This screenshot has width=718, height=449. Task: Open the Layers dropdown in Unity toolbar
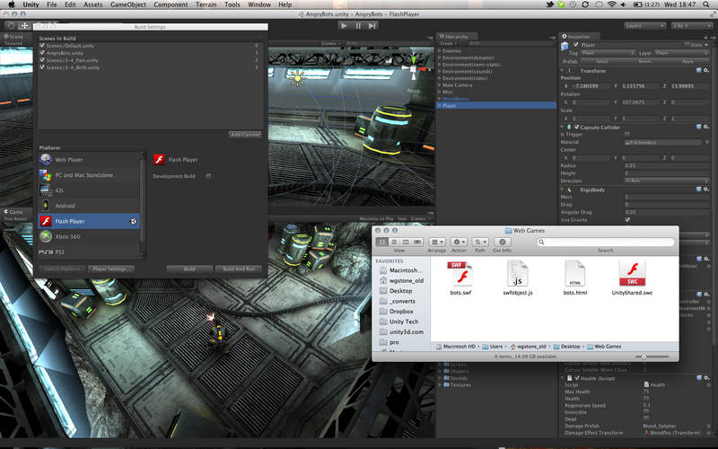coord(644,26)
